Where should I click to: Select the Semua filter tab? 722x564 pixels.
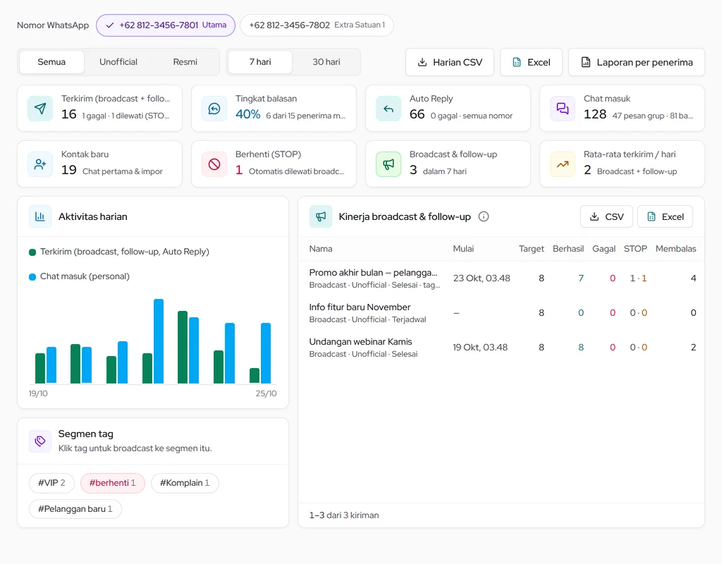click(x=51, y=62)
